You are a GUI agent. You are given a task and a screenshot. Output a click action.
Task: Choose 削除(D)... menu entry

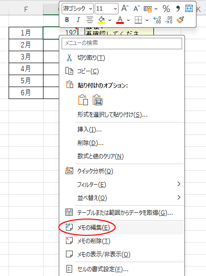point(122,143)
